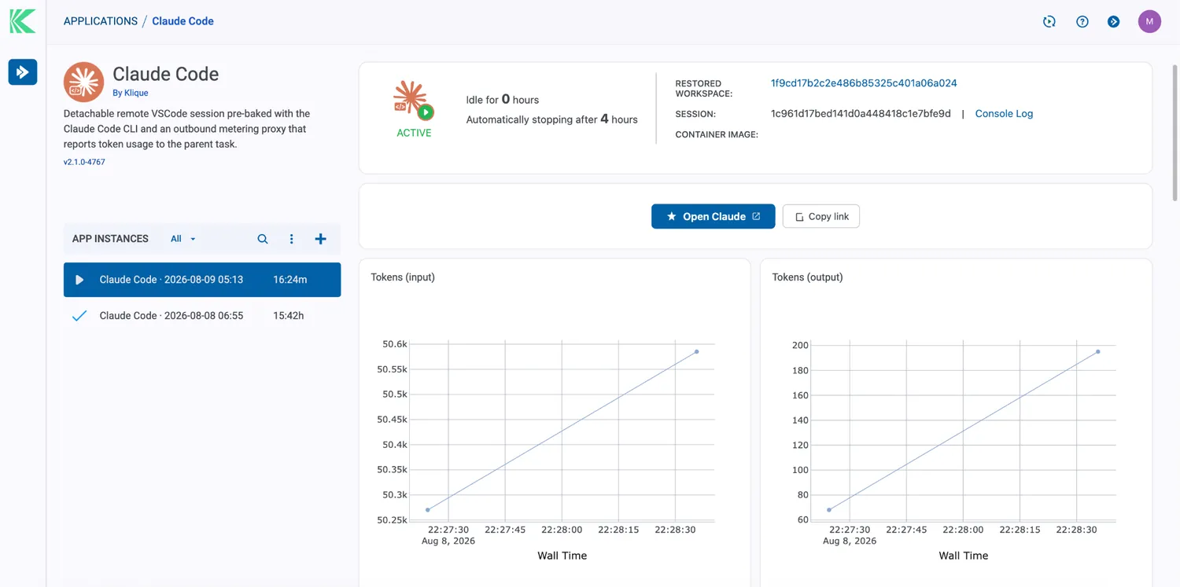Viewport: 1180px width, 587px height.
Task: Click the first data point in Tokens (output) chart
Action: coord(829,510)
